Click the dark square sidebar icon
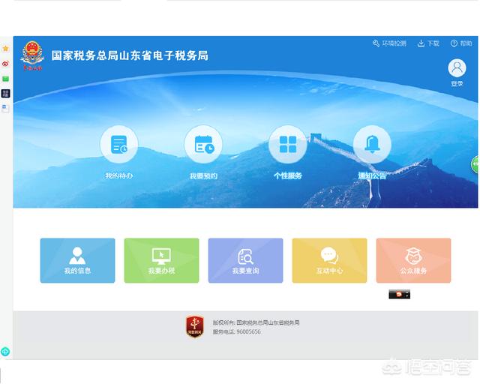This screenshot has height=384, width=480. pyautogui.click(x=5, y=94)
